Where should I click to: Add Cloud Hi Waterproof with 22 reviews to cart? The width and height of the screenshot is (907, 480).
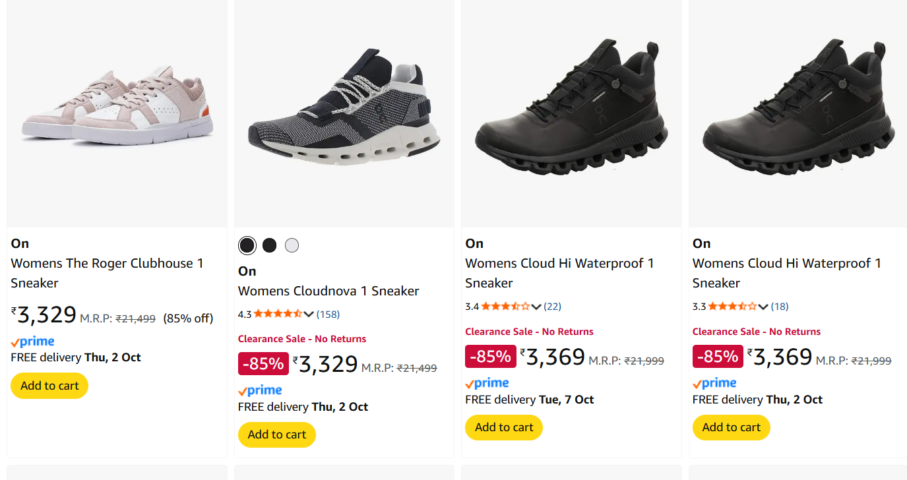504,427
